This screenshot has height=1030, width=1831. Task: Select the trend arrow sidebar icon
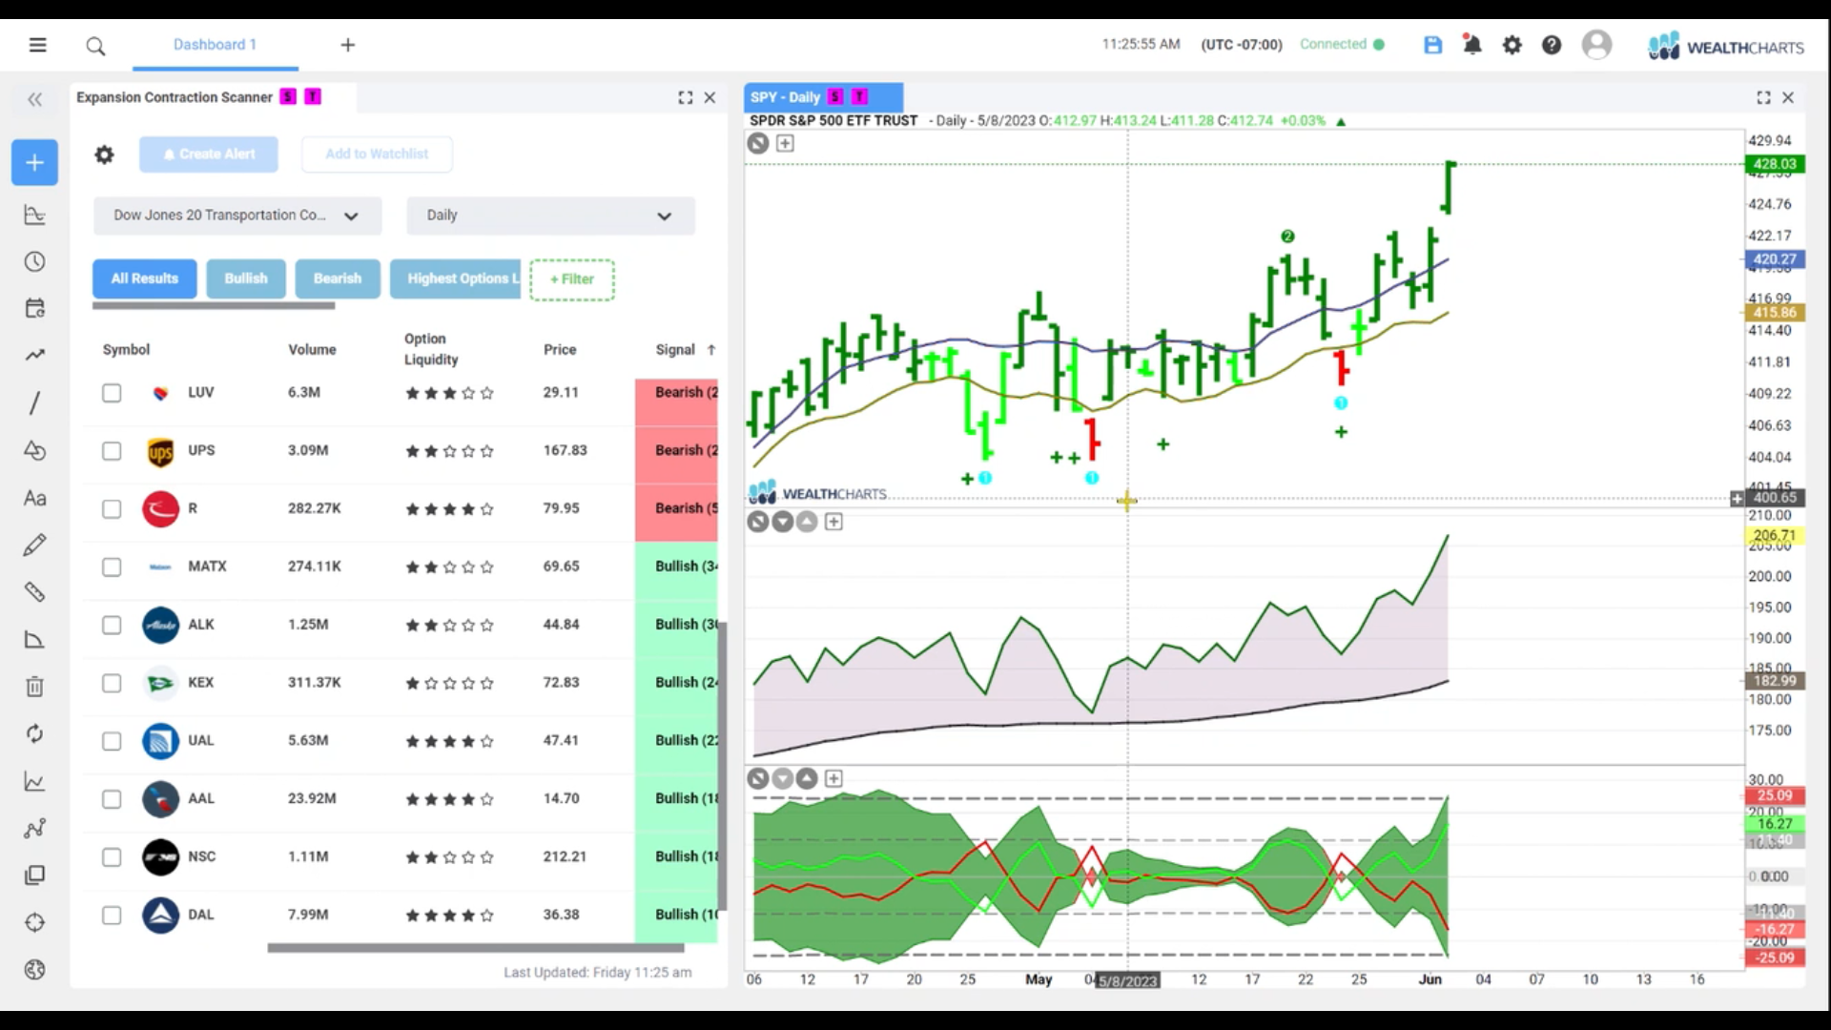coord(34,355)
